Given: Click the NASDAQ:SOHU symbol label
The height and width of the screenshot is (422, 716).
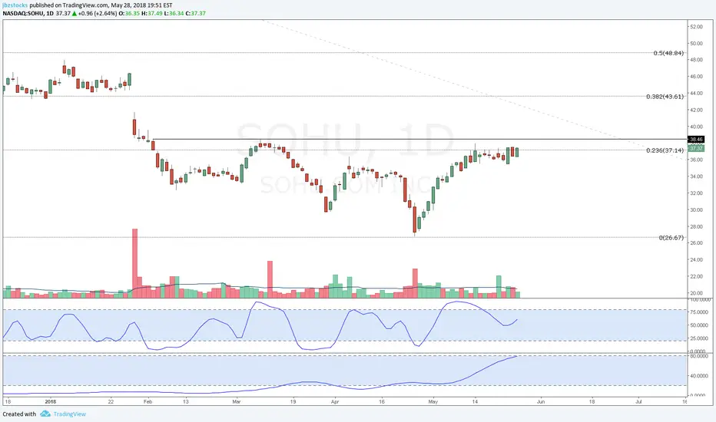Looking at the screenshot, I should click(23, 13).
